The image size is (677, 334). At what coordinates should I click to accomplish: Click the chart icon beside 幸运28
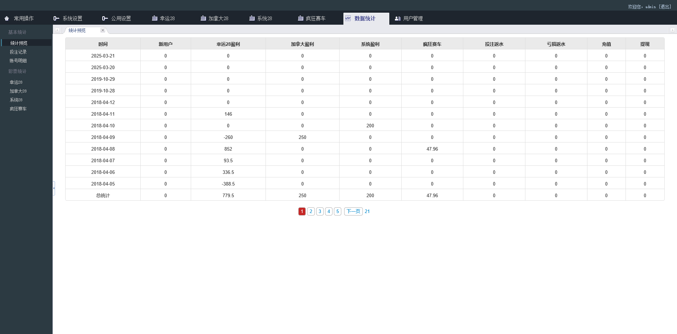point(154,18)
